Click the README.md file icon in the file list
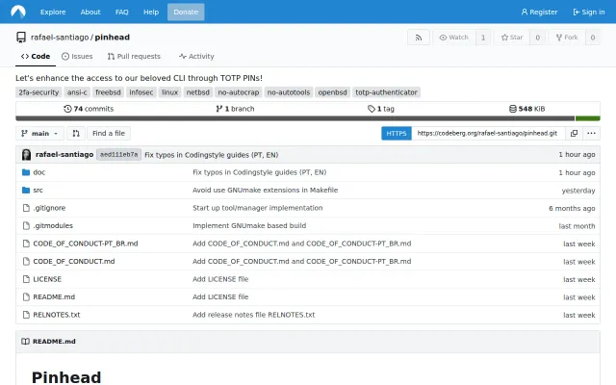Viewport: 616px width, 385px height. 26,297
